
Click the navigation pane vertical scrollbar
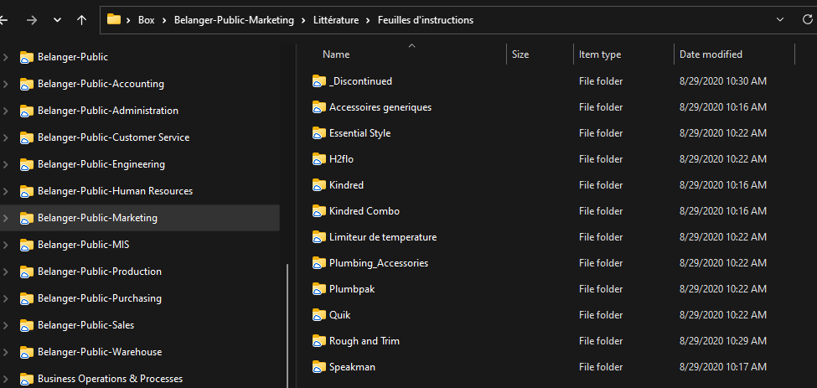pyautogui.click(x=287, y=326)
